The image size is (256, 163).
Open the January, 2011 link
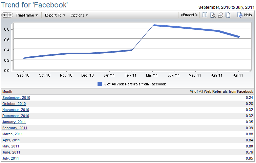14,122
